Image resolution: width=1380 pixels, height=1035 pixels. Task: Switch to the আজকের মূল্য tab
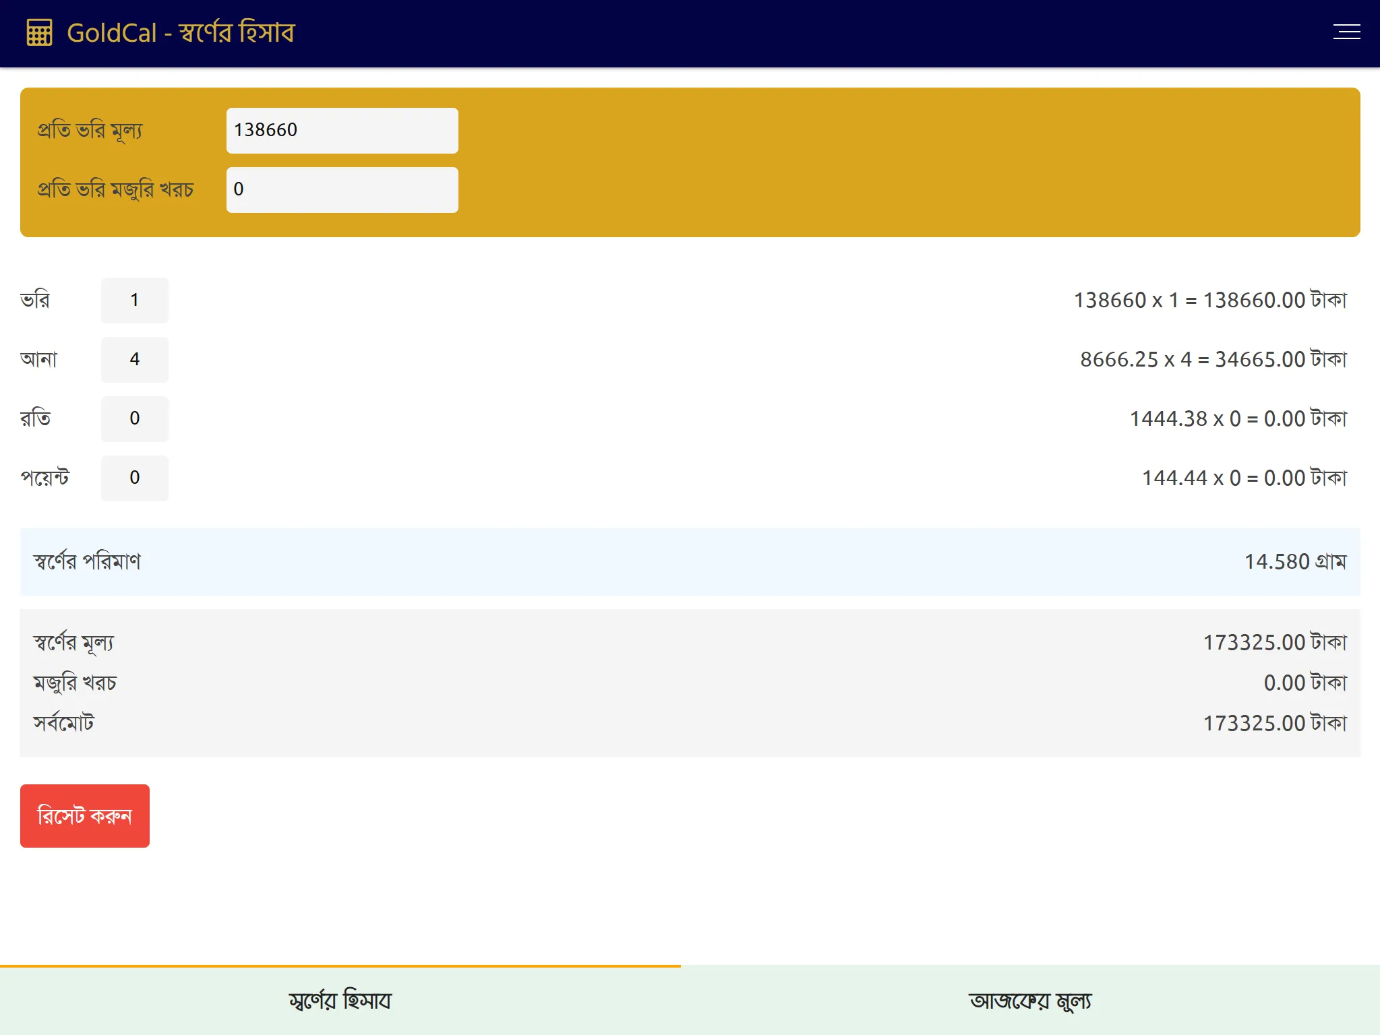pos(1030,1001)
